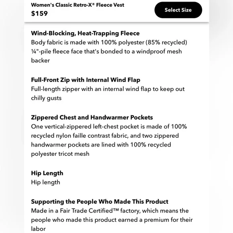Select the Supporting the People Who Made This Product heading
The width and height of the screenshot is (233, 233).
(x=100, y=202)
